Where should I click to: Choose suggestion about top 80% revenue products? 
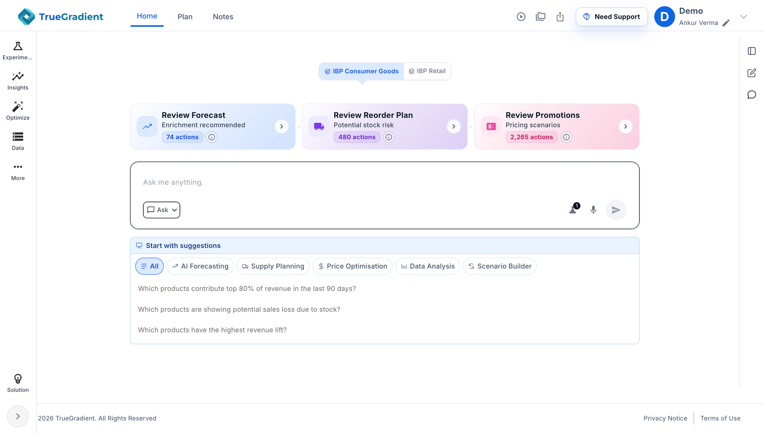click(x=247, y=289)
